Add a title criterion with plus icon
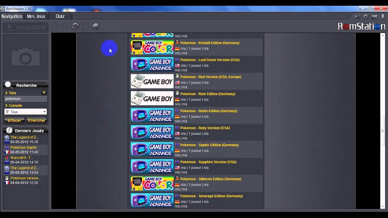The image size is (388, 218). click(x=44, y=93)
